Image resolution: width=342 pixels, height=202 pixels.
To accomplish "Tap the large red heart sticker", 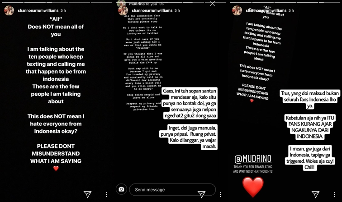I will pos(253,187).
